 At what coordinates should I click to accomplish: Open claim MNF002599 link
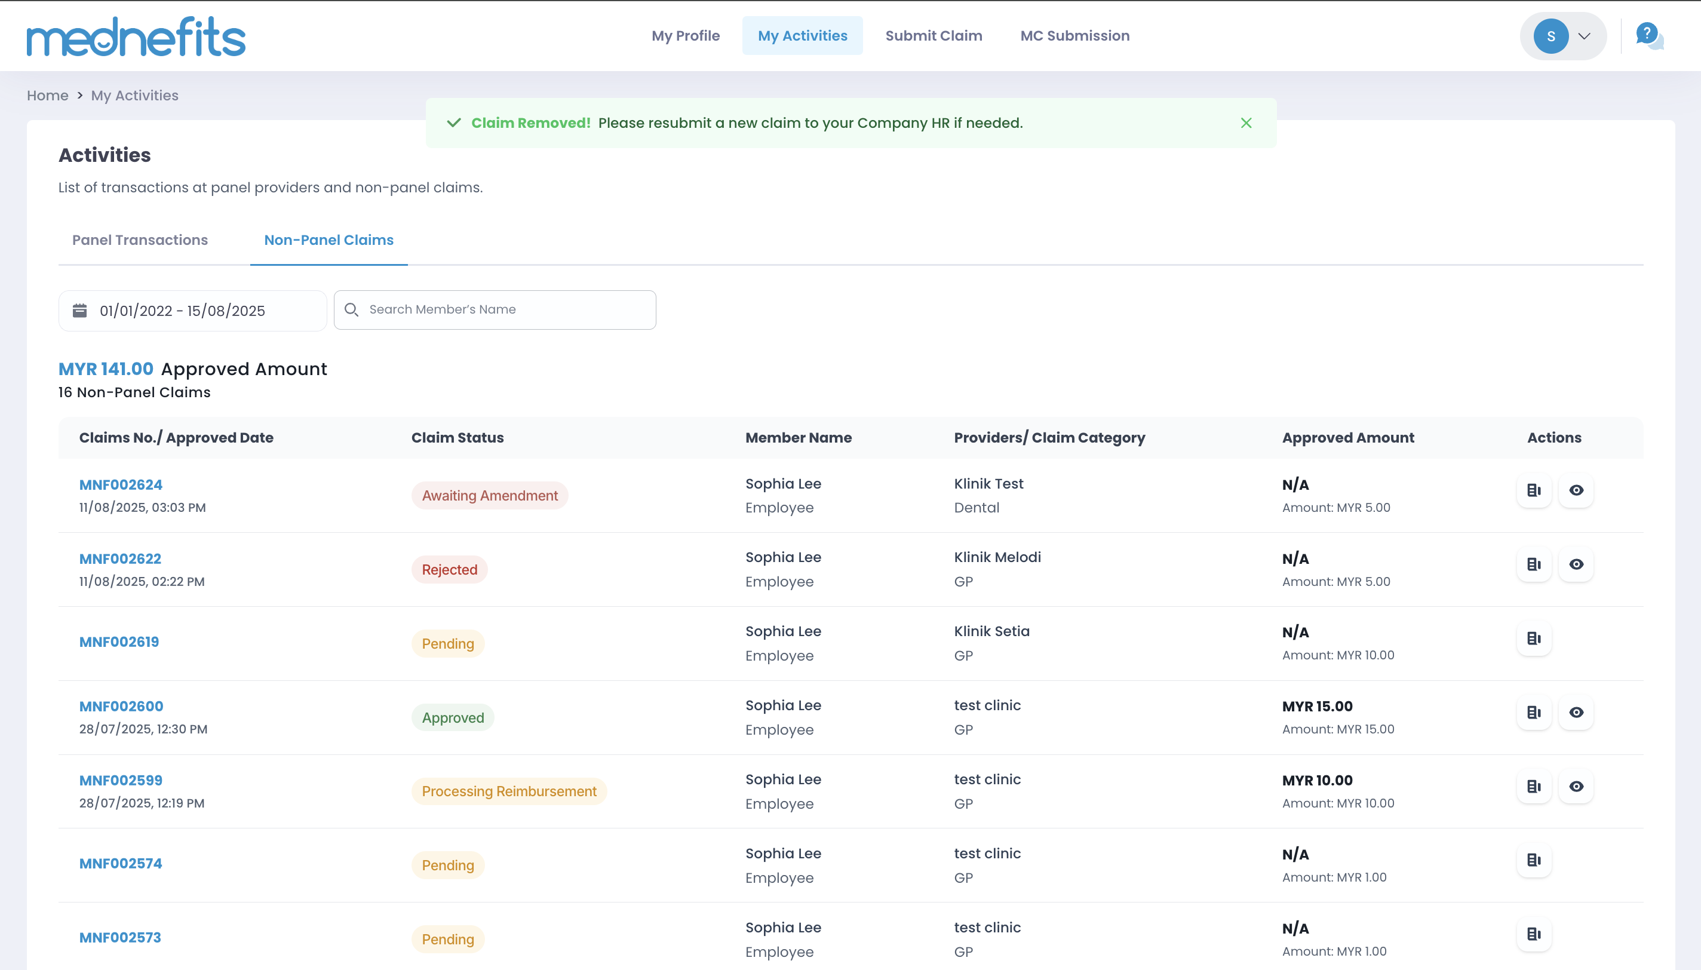(121, 780)
